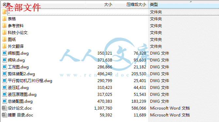Select the 总装配图.dwg file entry

(x=20, y=101)
